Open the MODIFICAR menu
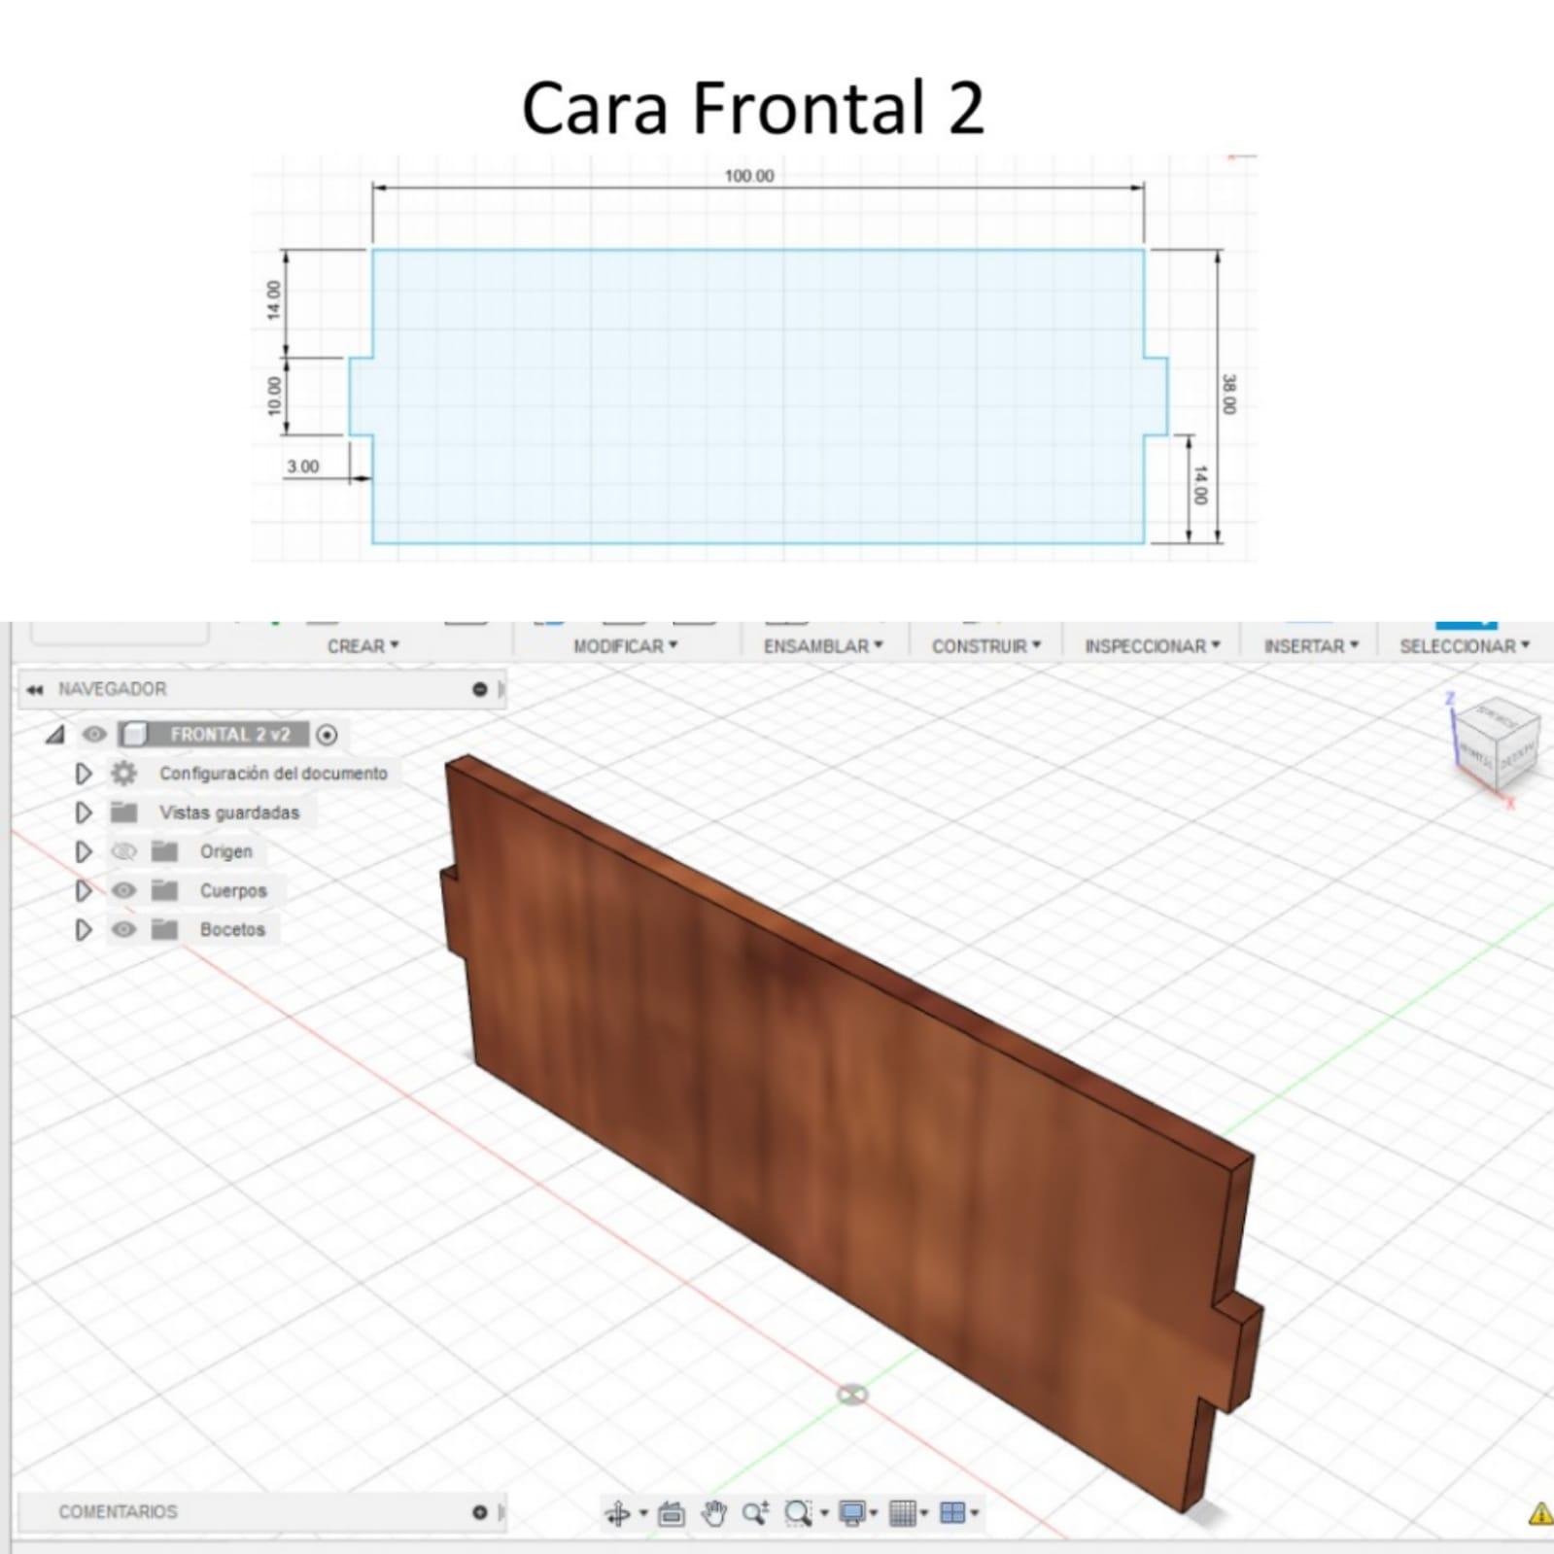 pyautogui.click(x=625, y=646)
